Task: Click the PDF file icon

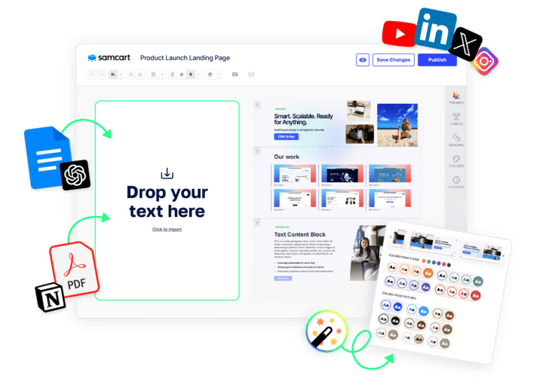Action: [x=74, y=269]
